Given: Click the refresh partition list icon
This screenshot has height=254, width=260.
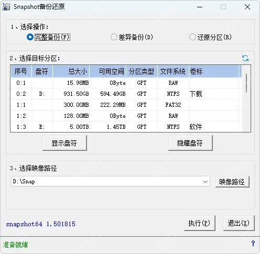Looking at the screenshot, I should click(x=245, y=58).
